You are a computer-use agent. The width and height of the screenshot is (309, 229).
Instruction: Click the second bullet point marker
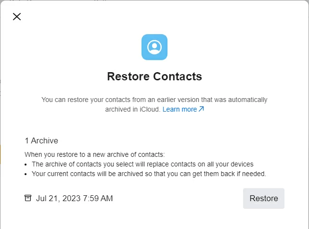pyautogui.click(x=26, y=173)
